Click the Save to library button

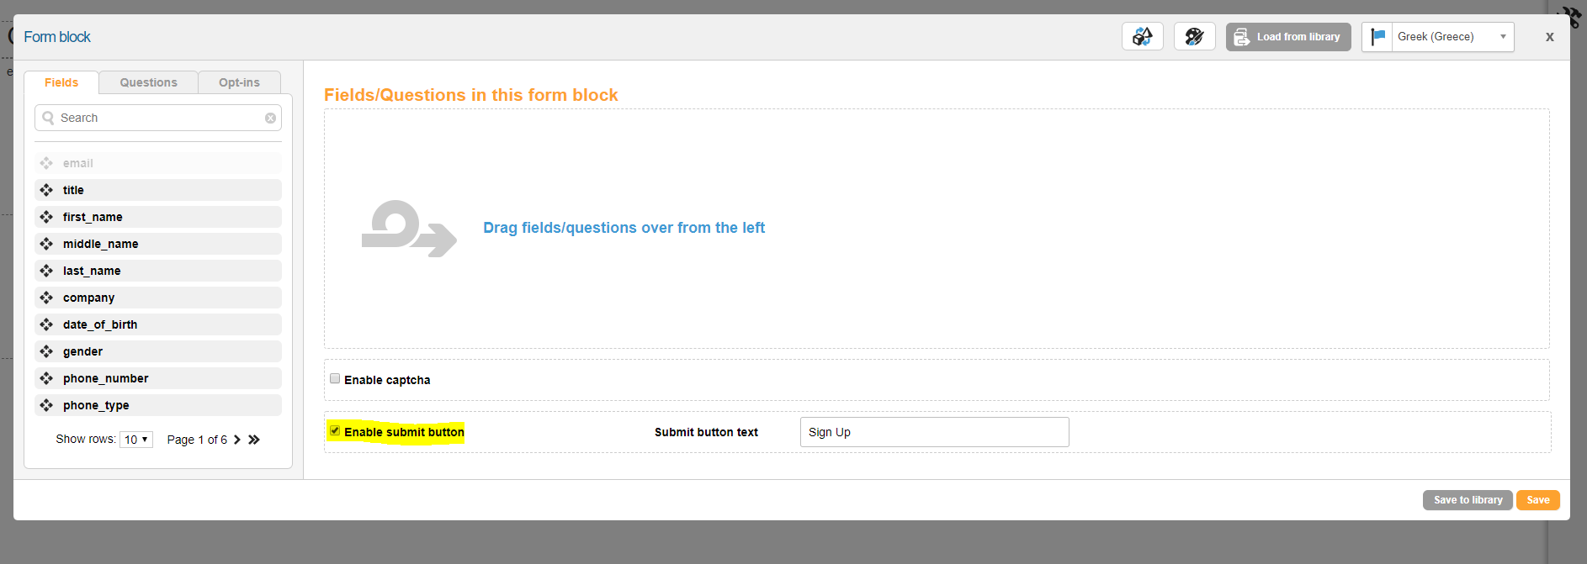1468,500
